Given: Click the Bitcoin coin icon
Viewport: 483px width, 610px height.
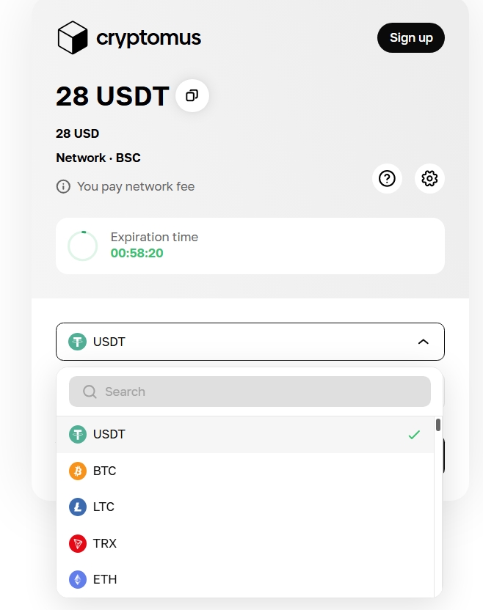Looking at the screenshot, I should tap(78, 471).
